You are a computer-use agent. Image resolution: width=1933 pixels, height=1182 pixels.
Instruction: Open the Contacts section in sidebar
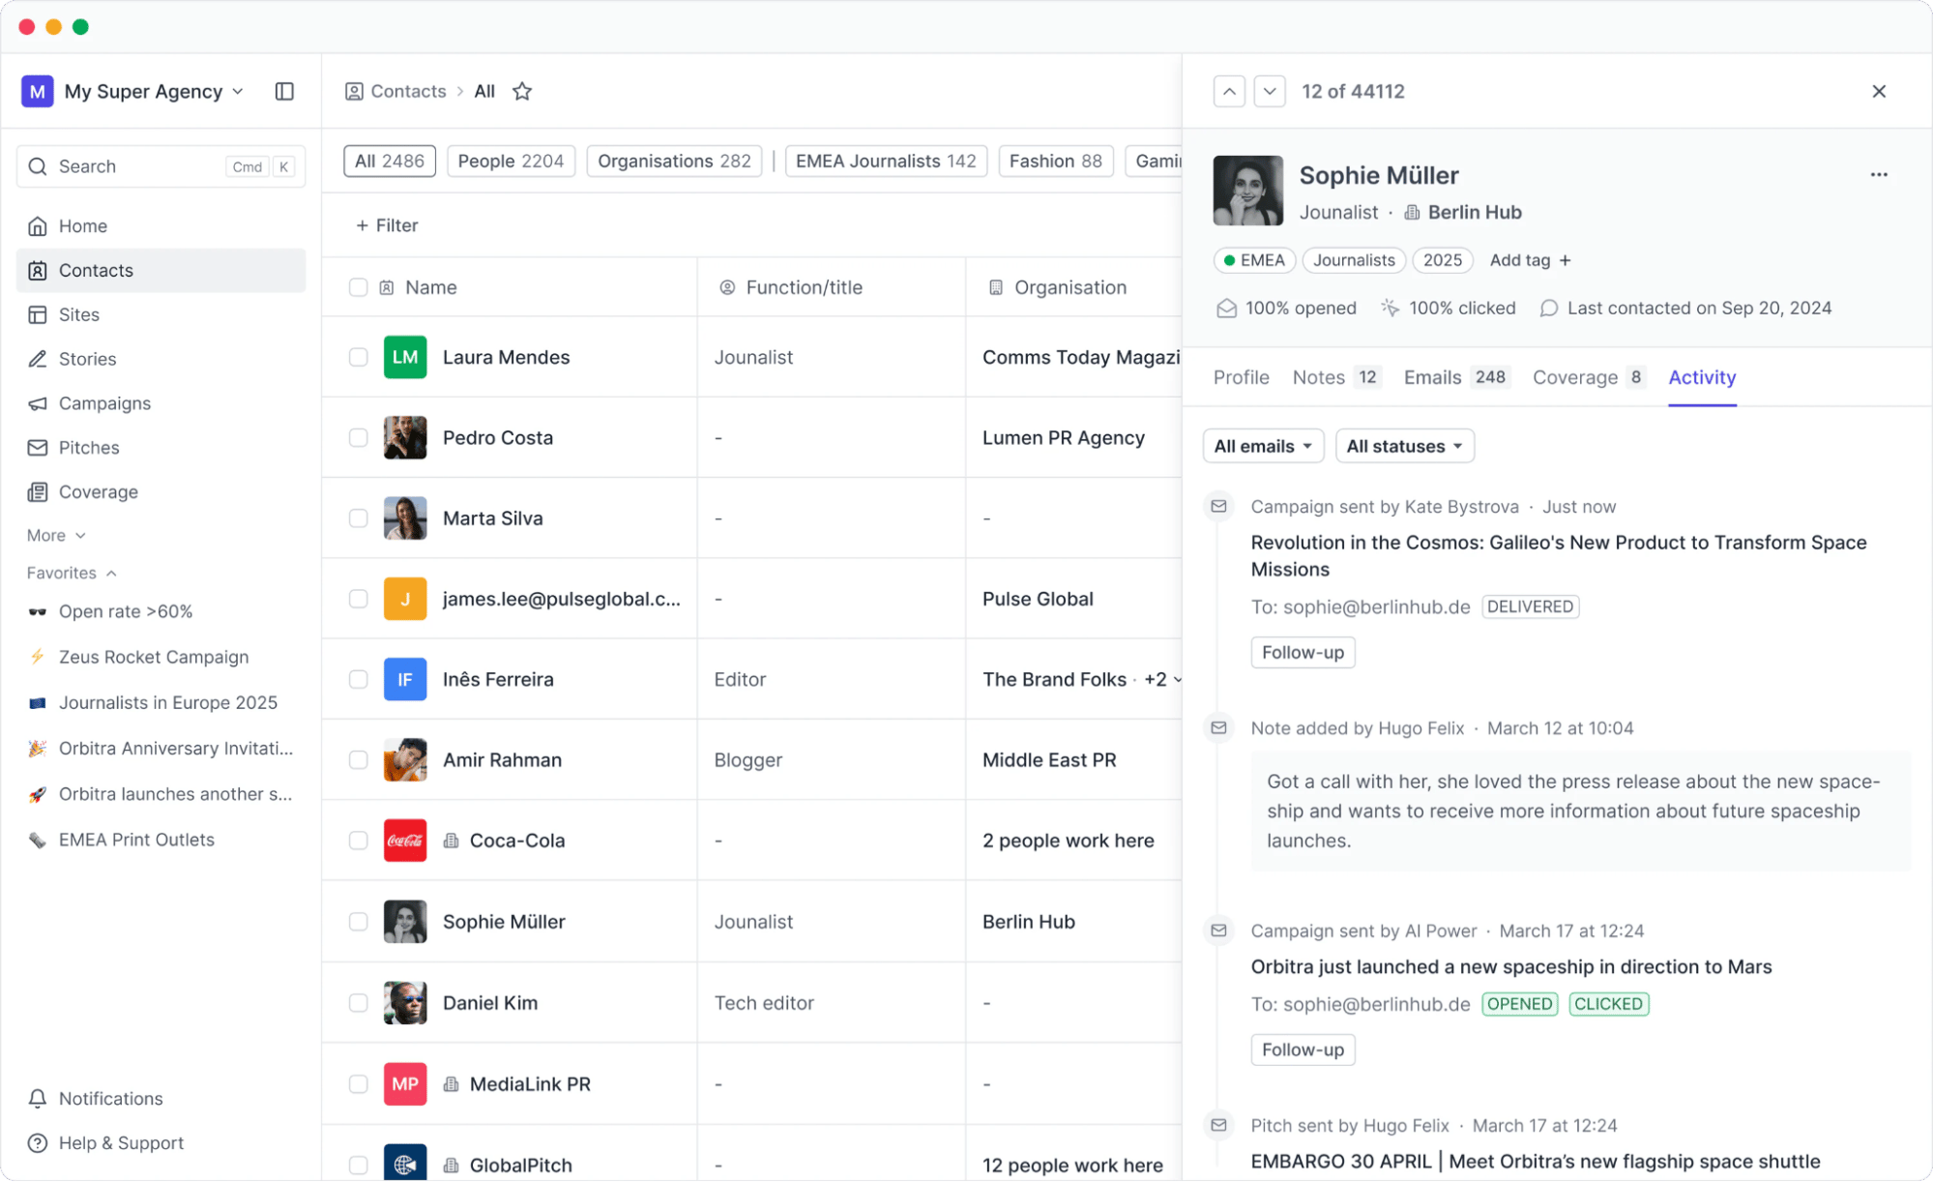(93, 270)
